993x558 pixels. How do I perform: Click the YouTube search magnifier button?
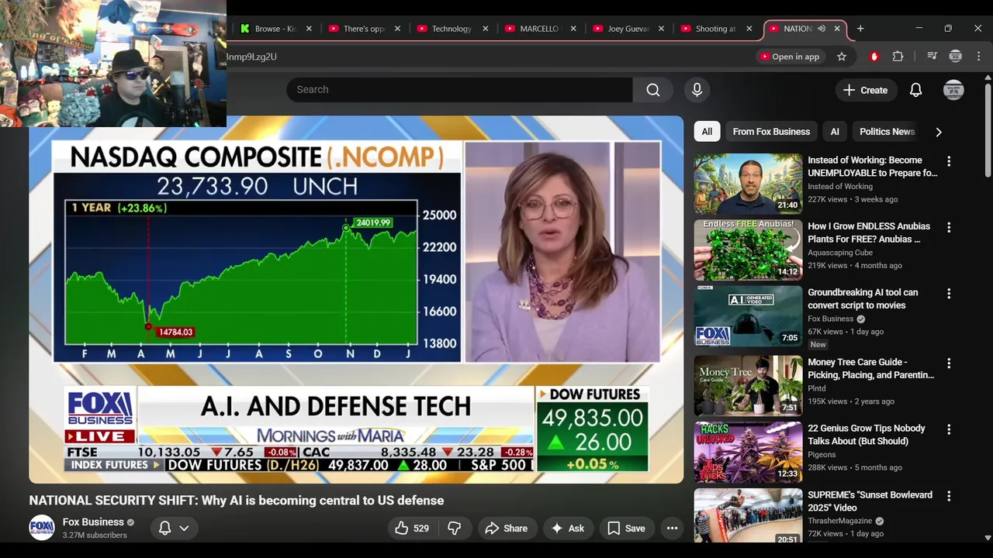pos(652,90)
